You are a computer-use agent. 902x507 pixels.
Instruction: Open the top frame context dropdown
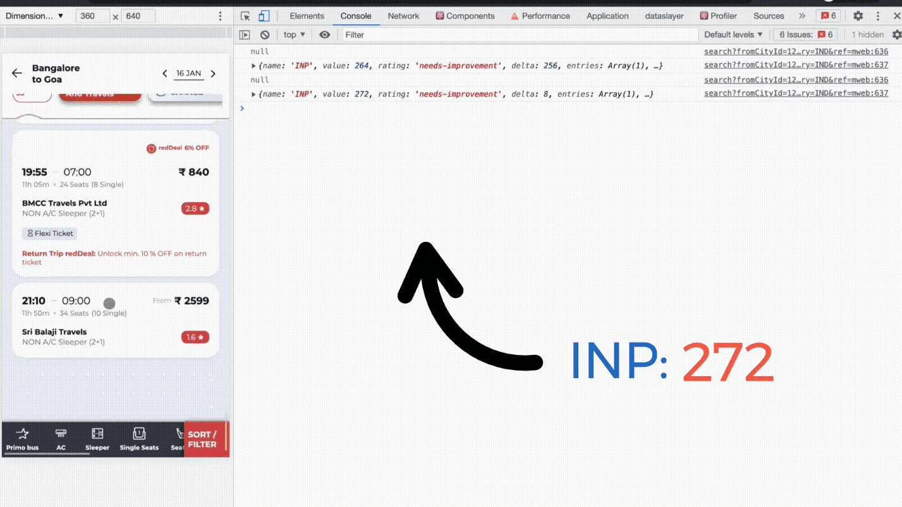293,35
